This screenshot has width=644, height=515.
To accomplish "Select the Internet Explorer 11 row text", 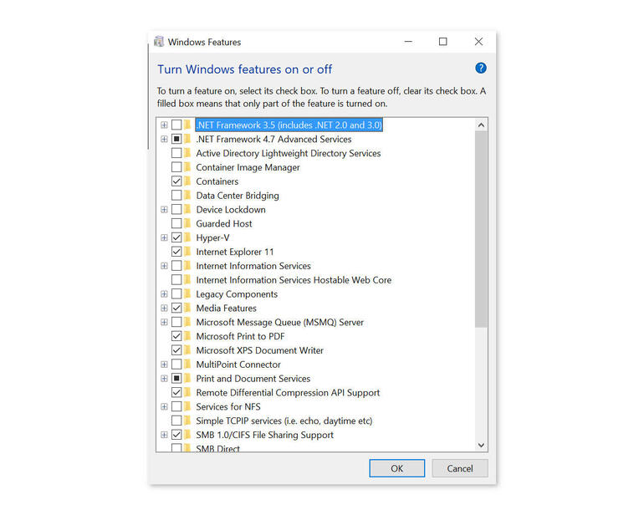I will tap(234, 252).
